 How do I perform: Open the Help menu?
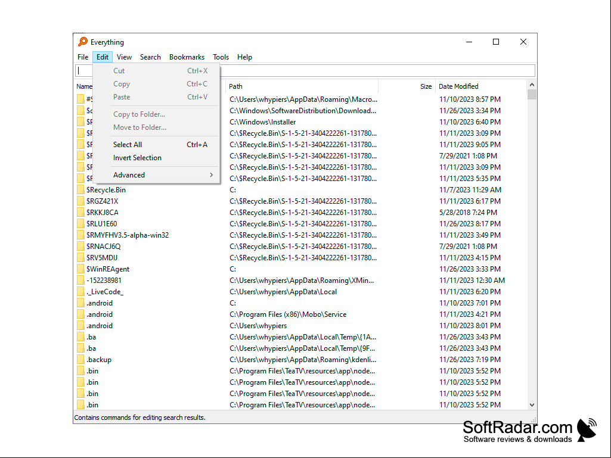[245, 57]
